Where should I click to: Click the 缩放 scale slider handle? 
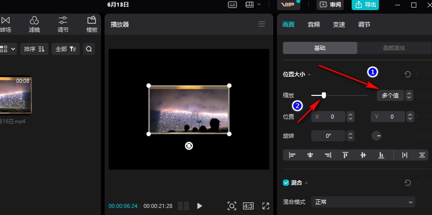pos(324,95)
